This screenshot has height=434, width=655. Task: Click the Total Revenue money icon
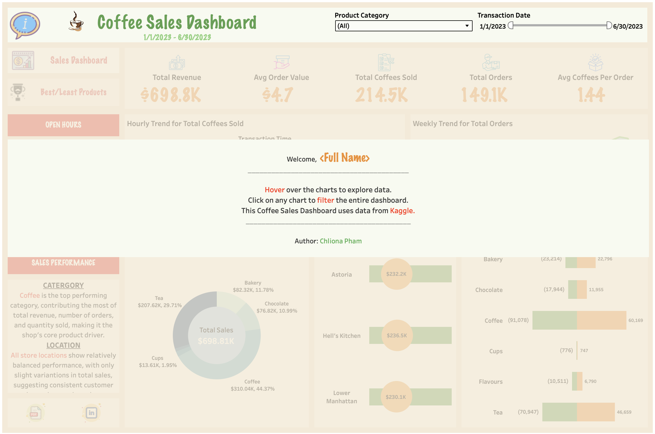(176, 63)
